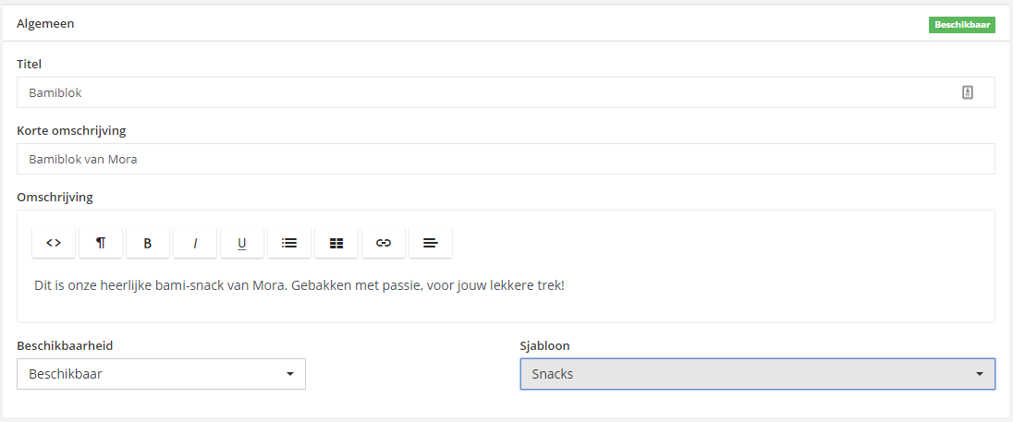Click the Beschikbaarheid label
Viewport: 1013px width, 422px height.
coord(71,345)
